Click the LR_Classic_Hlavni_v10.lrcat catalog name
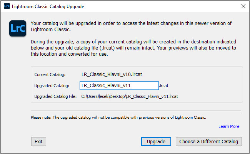250x154 pixels. pyautogui.click(x=112, y=75)
